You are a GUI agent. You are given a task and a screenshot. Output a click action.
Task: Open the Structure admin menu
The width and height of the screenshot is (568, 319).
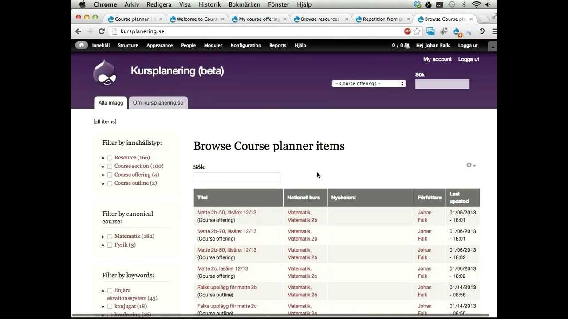(x=128, y=45)
